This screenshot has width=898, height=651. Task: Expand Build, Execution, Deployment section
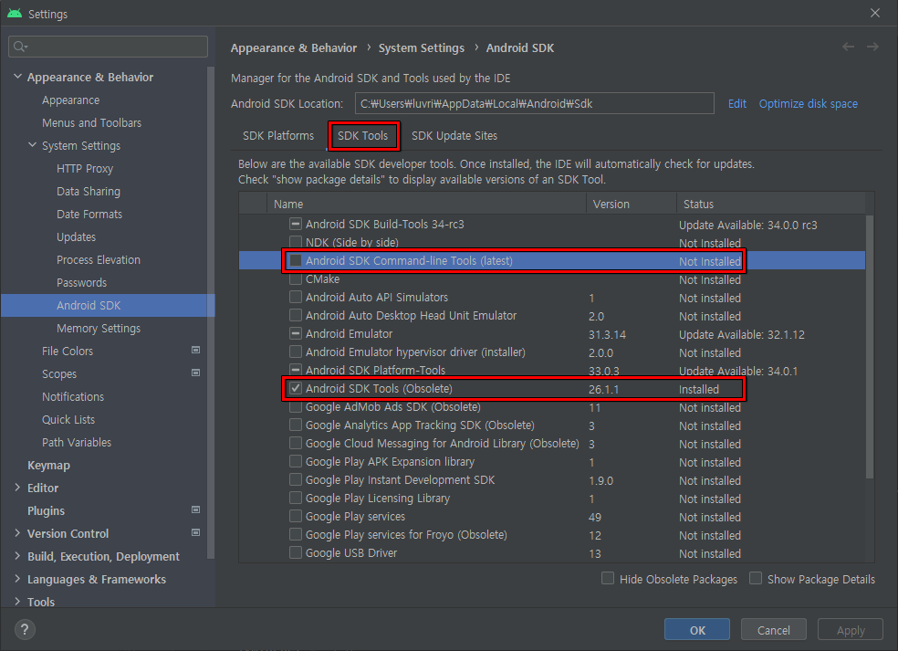(x=17, y=556)
